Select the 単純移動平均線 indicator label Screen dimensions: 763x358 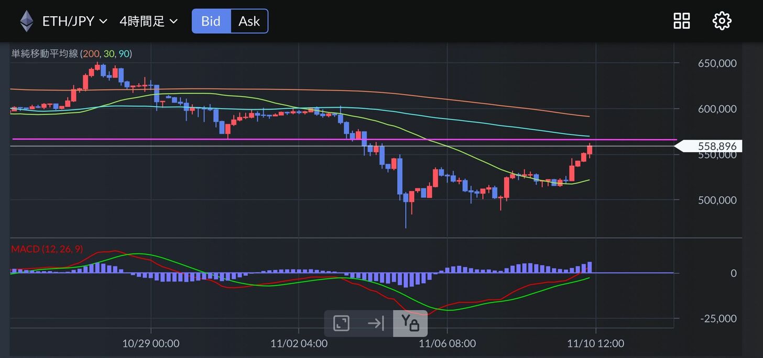pos(45,53)
